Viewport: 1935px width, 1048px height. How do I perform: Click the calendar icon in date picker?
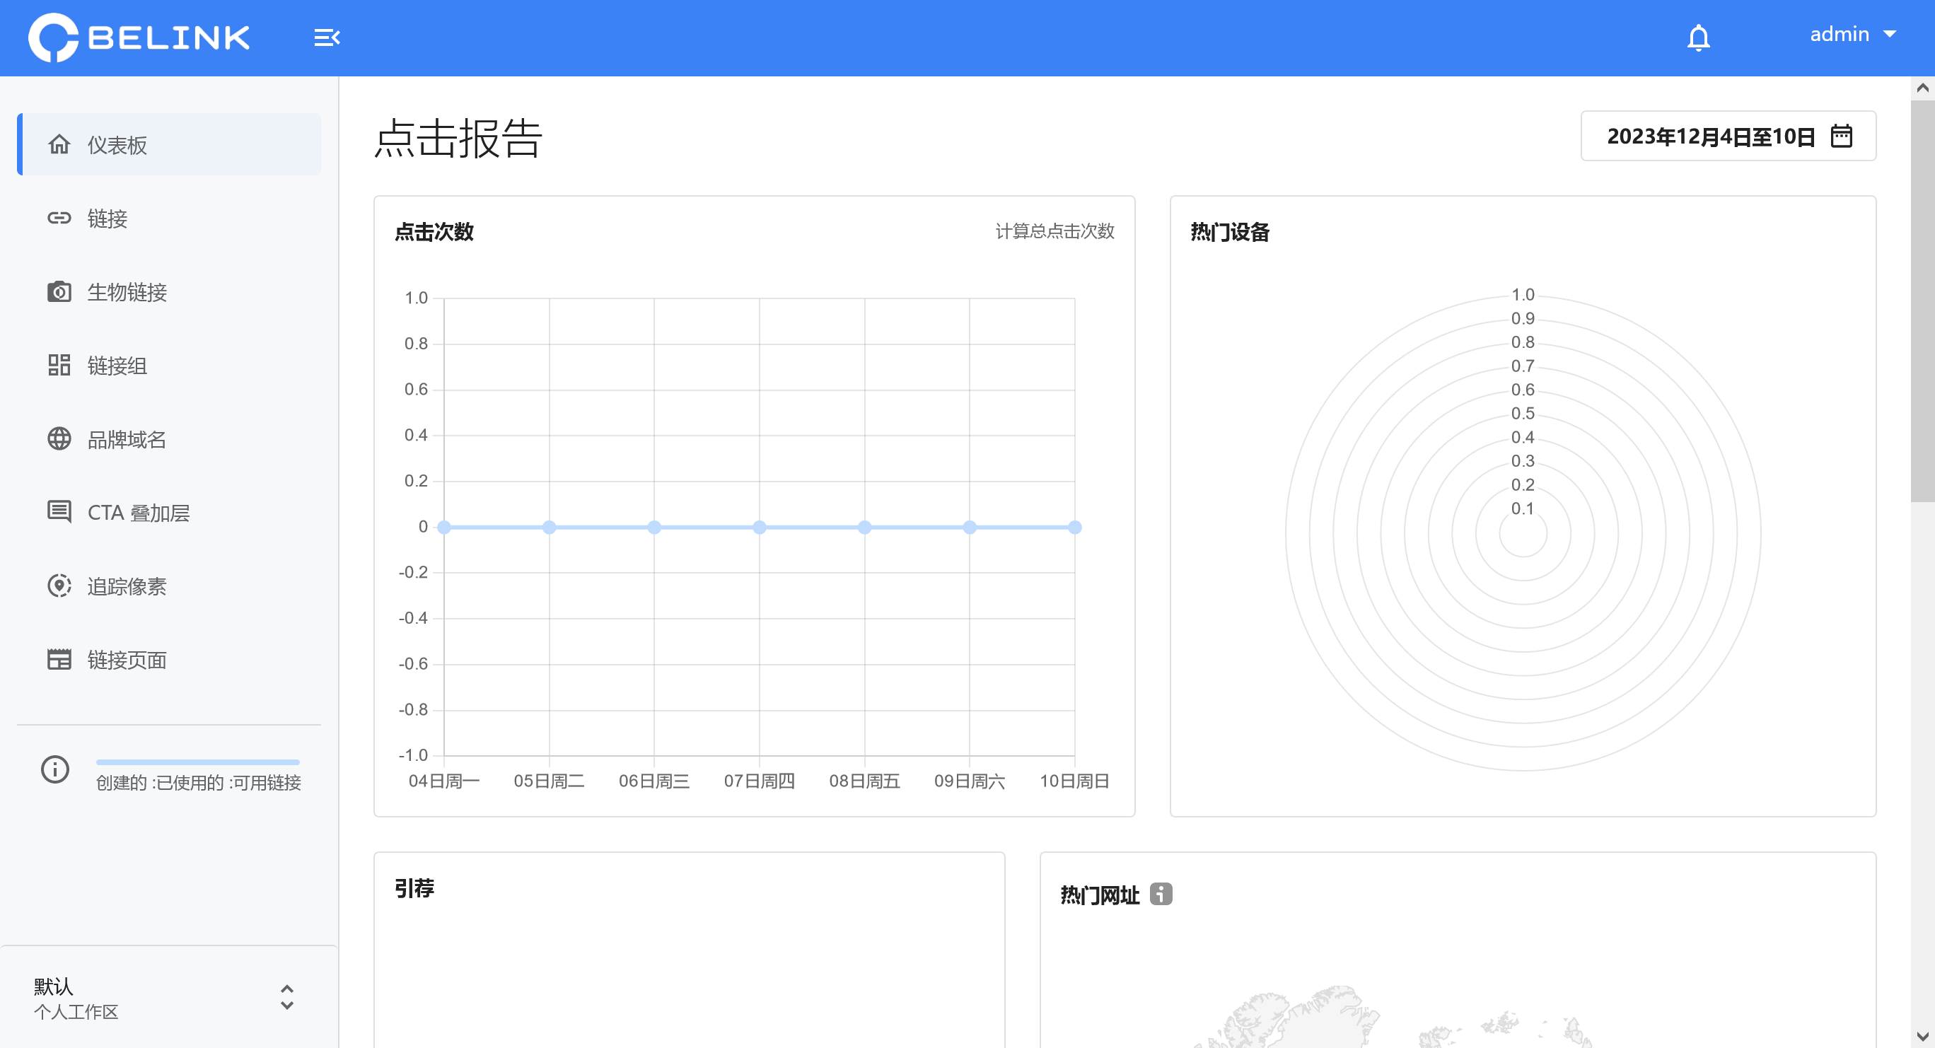click(x=1841, y=136)
